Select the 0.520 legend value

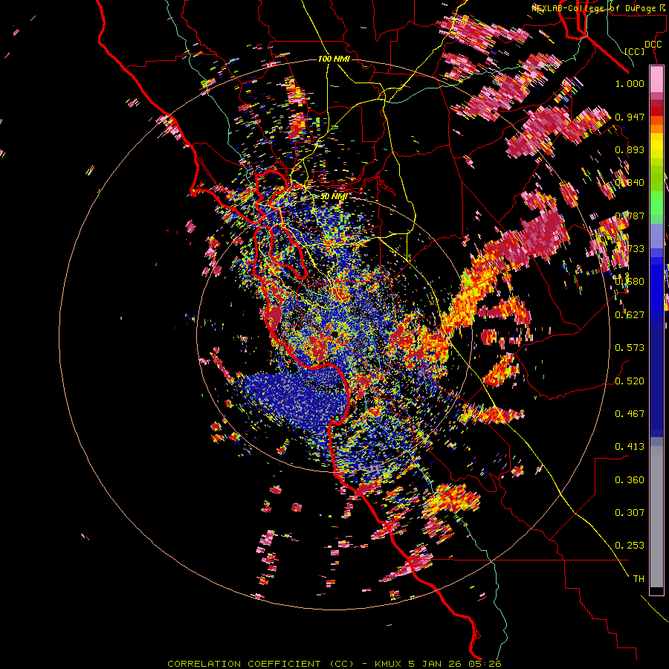(630, 381)
